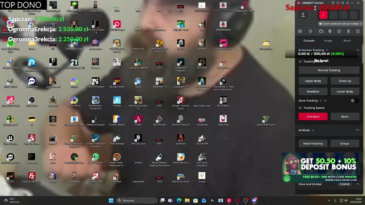Image resolution: width=365 pixels, height=205 pixels.
Task: Select Standard tracking speed
Action: point(313,116)
